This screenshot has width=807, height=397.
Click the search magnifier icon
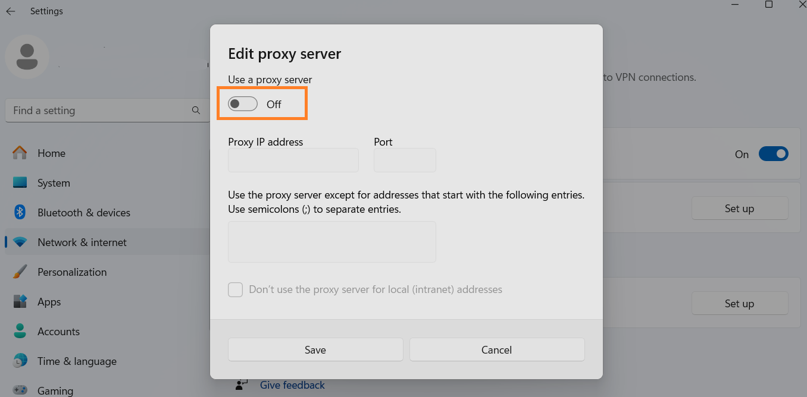(196, 110)
